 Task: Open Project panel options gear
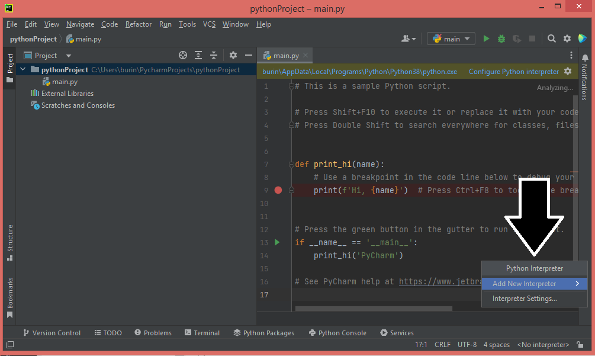click(x=233, y=56)
